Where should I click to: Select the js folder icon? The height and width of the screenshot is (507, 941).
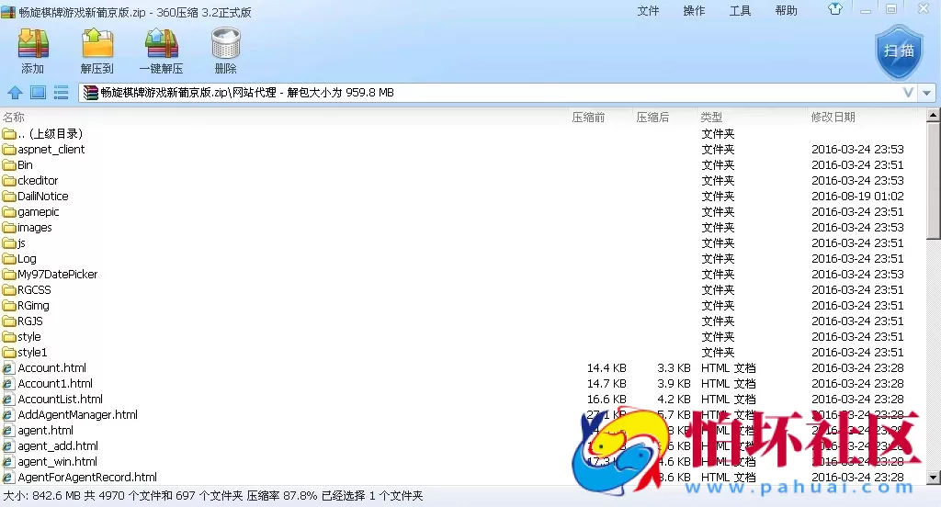pyautogui.click(x=8, y=243)
